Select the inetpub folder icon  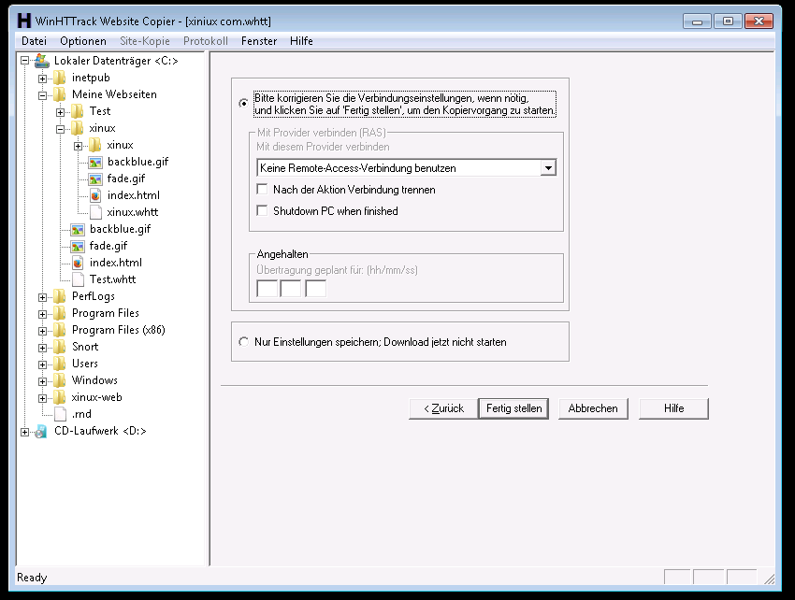coord(60,78)
